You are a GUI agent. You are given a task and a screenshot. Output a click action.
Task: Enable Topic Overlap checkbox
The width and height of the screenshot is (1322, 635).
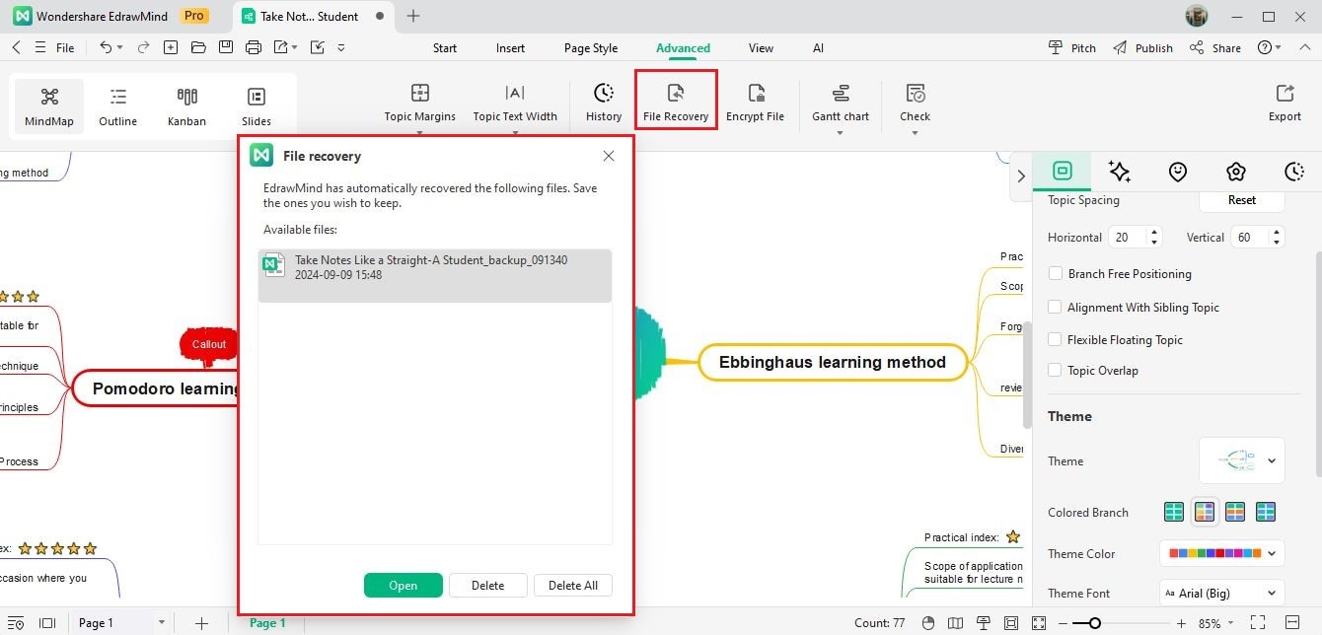(x=1056, y=371)
